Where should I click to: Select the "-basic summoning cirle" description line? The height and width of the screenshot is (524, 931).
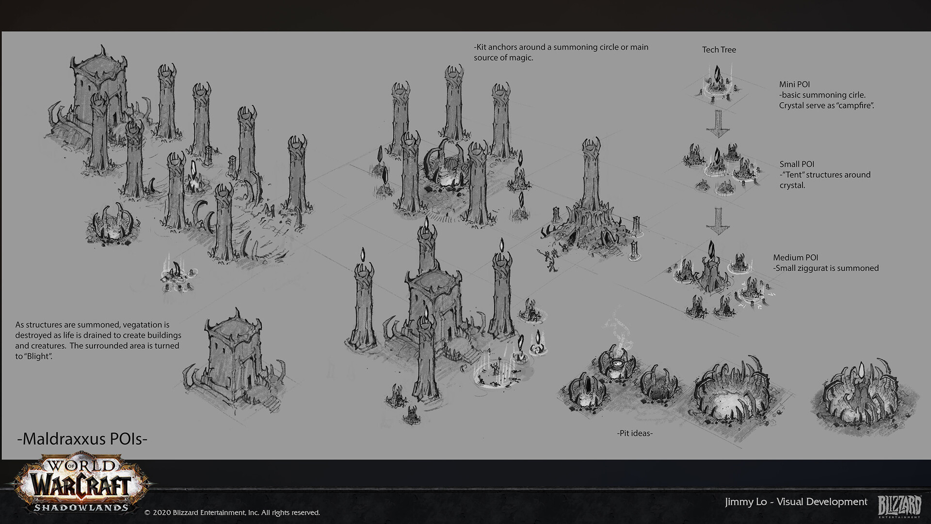point(822,95)
